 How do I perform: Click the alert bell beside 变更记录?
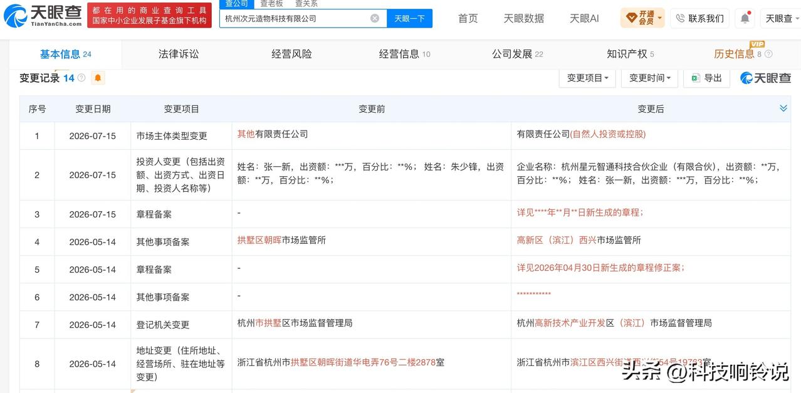pos(98,78)
